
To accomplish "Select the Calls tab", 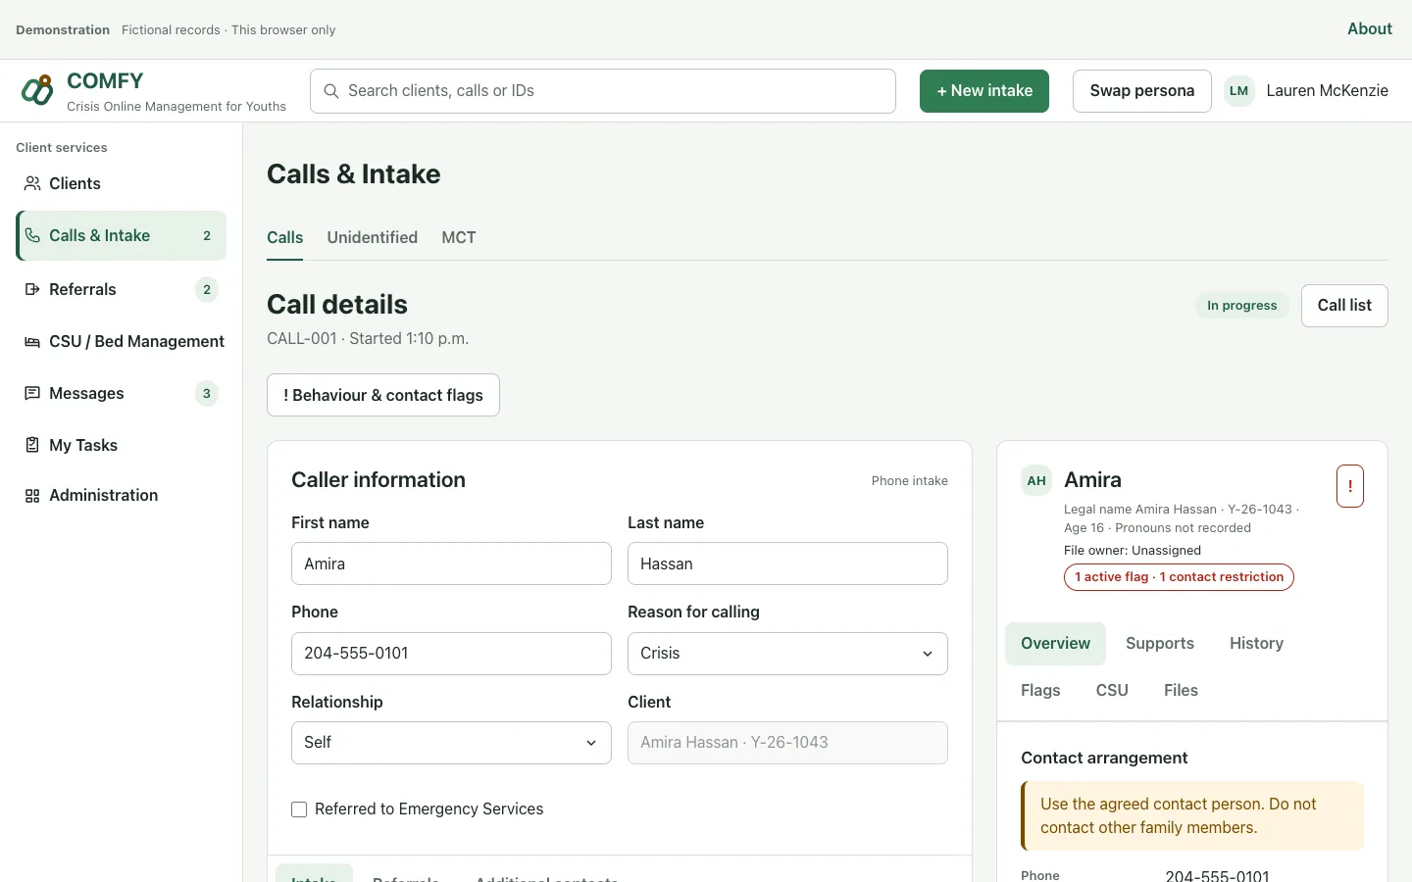I will click(284, 237).
